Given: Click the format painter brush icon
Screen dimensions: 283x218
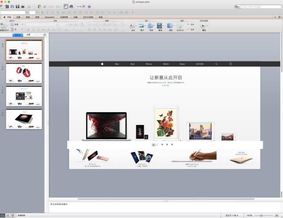Looking at the screenshot, I should pyautogui.click(x=44, y=7).
